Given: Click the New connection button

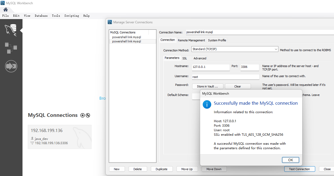Looking at the screenshot, I should point(117,169).
